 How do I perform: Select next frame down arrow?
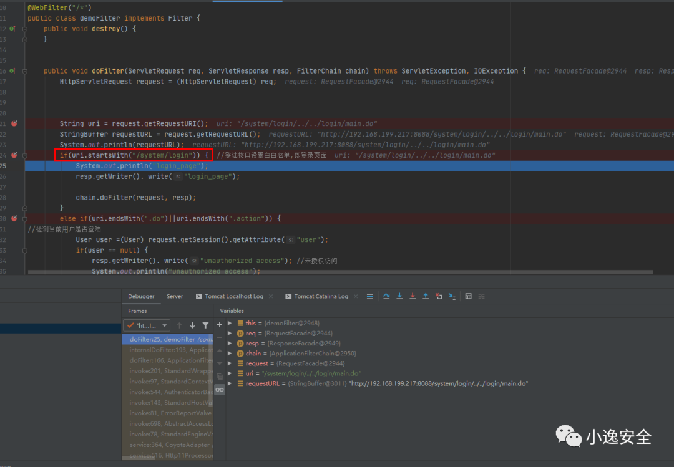pos(193,325)
